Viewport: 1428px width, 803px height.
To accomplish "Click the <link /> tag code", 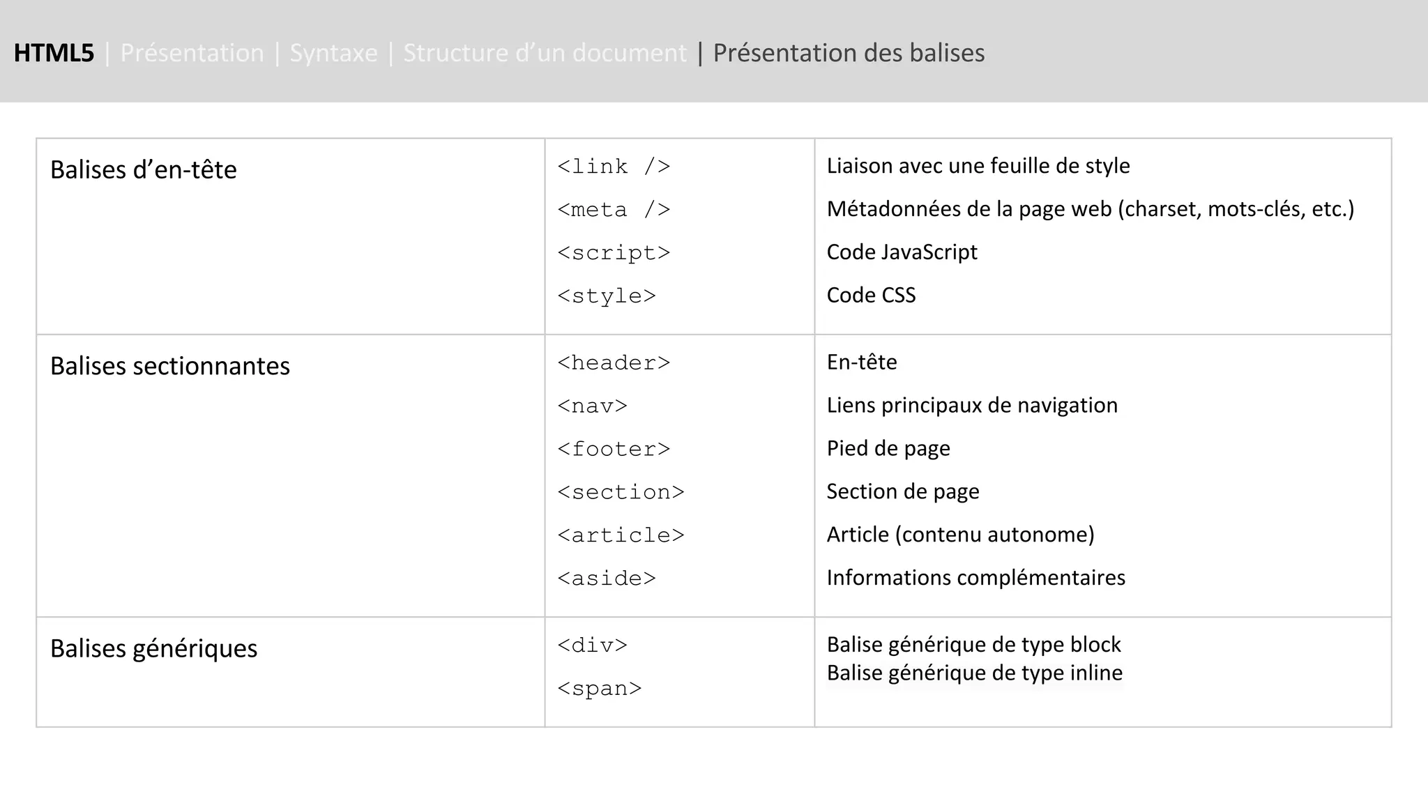I will coord(614,167).
